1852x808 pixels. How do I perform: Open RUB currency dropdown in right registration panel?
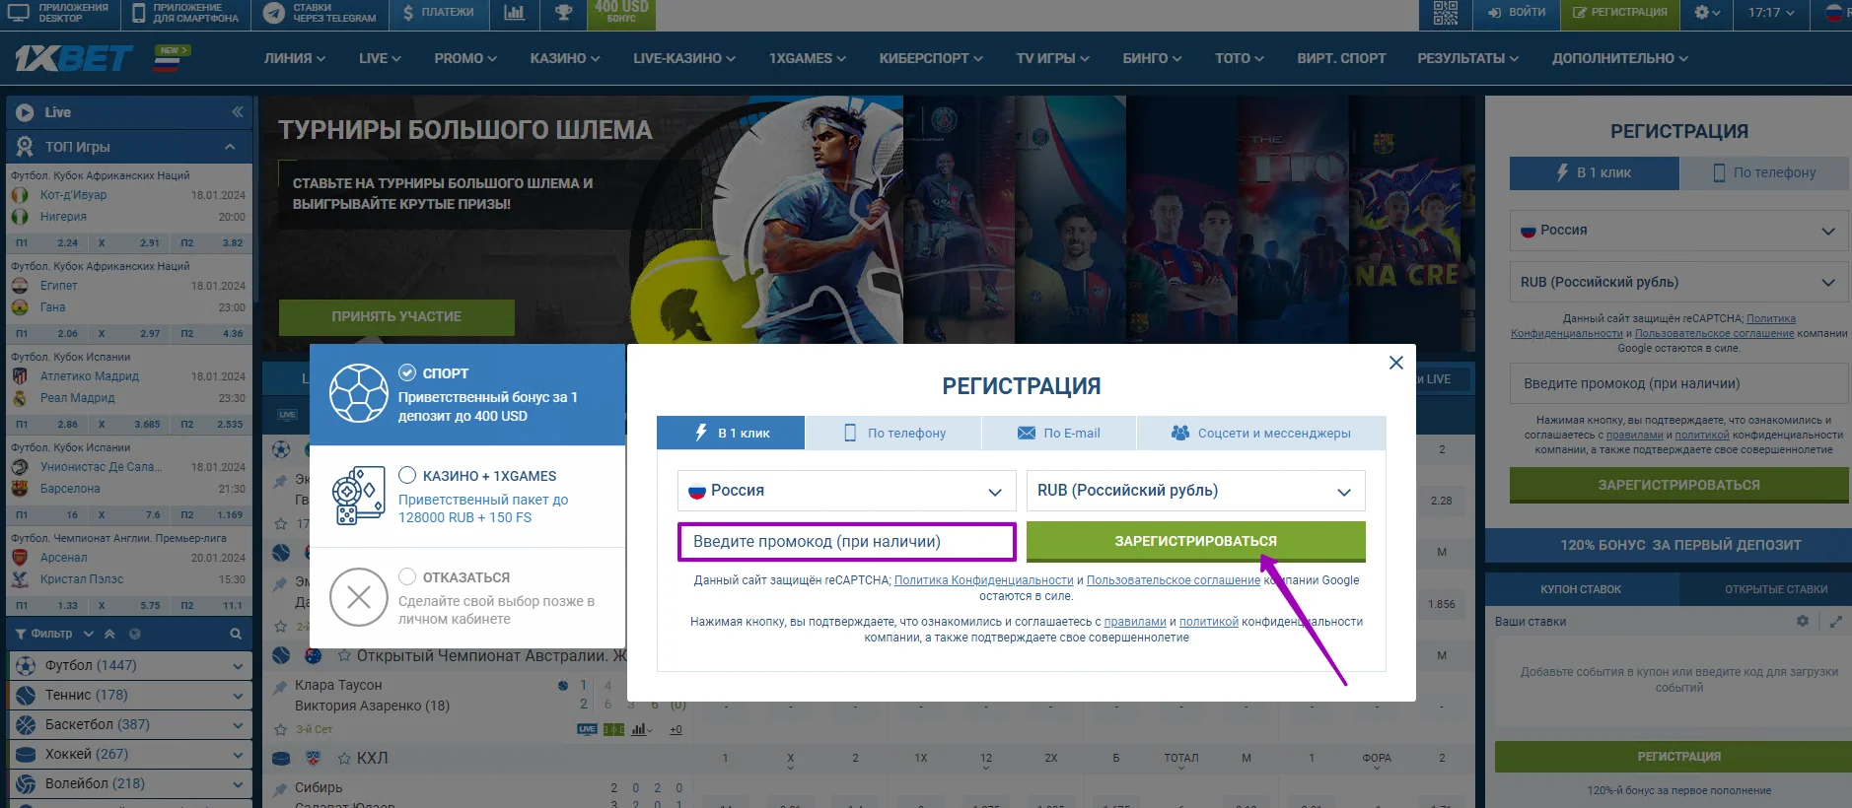(1678, 282)
